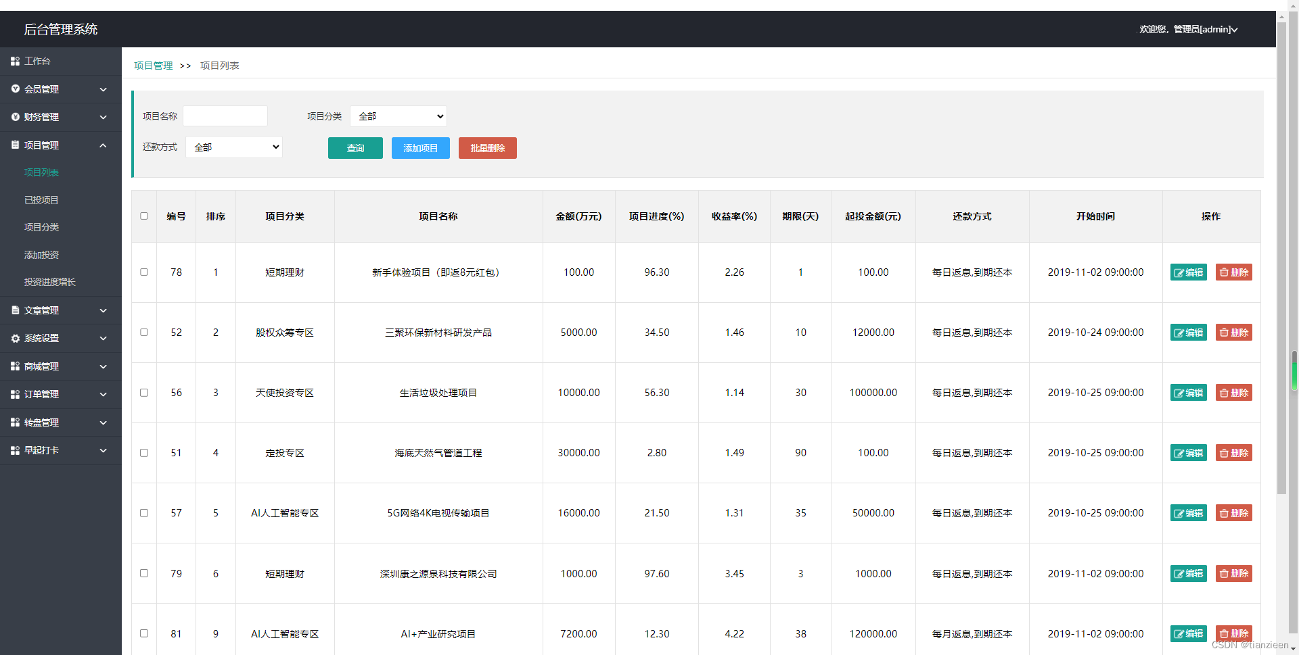This screenshot has width=1299, height=655.
Task: Expand the 转盘管理 menu chevron
Action: (104, 422)
